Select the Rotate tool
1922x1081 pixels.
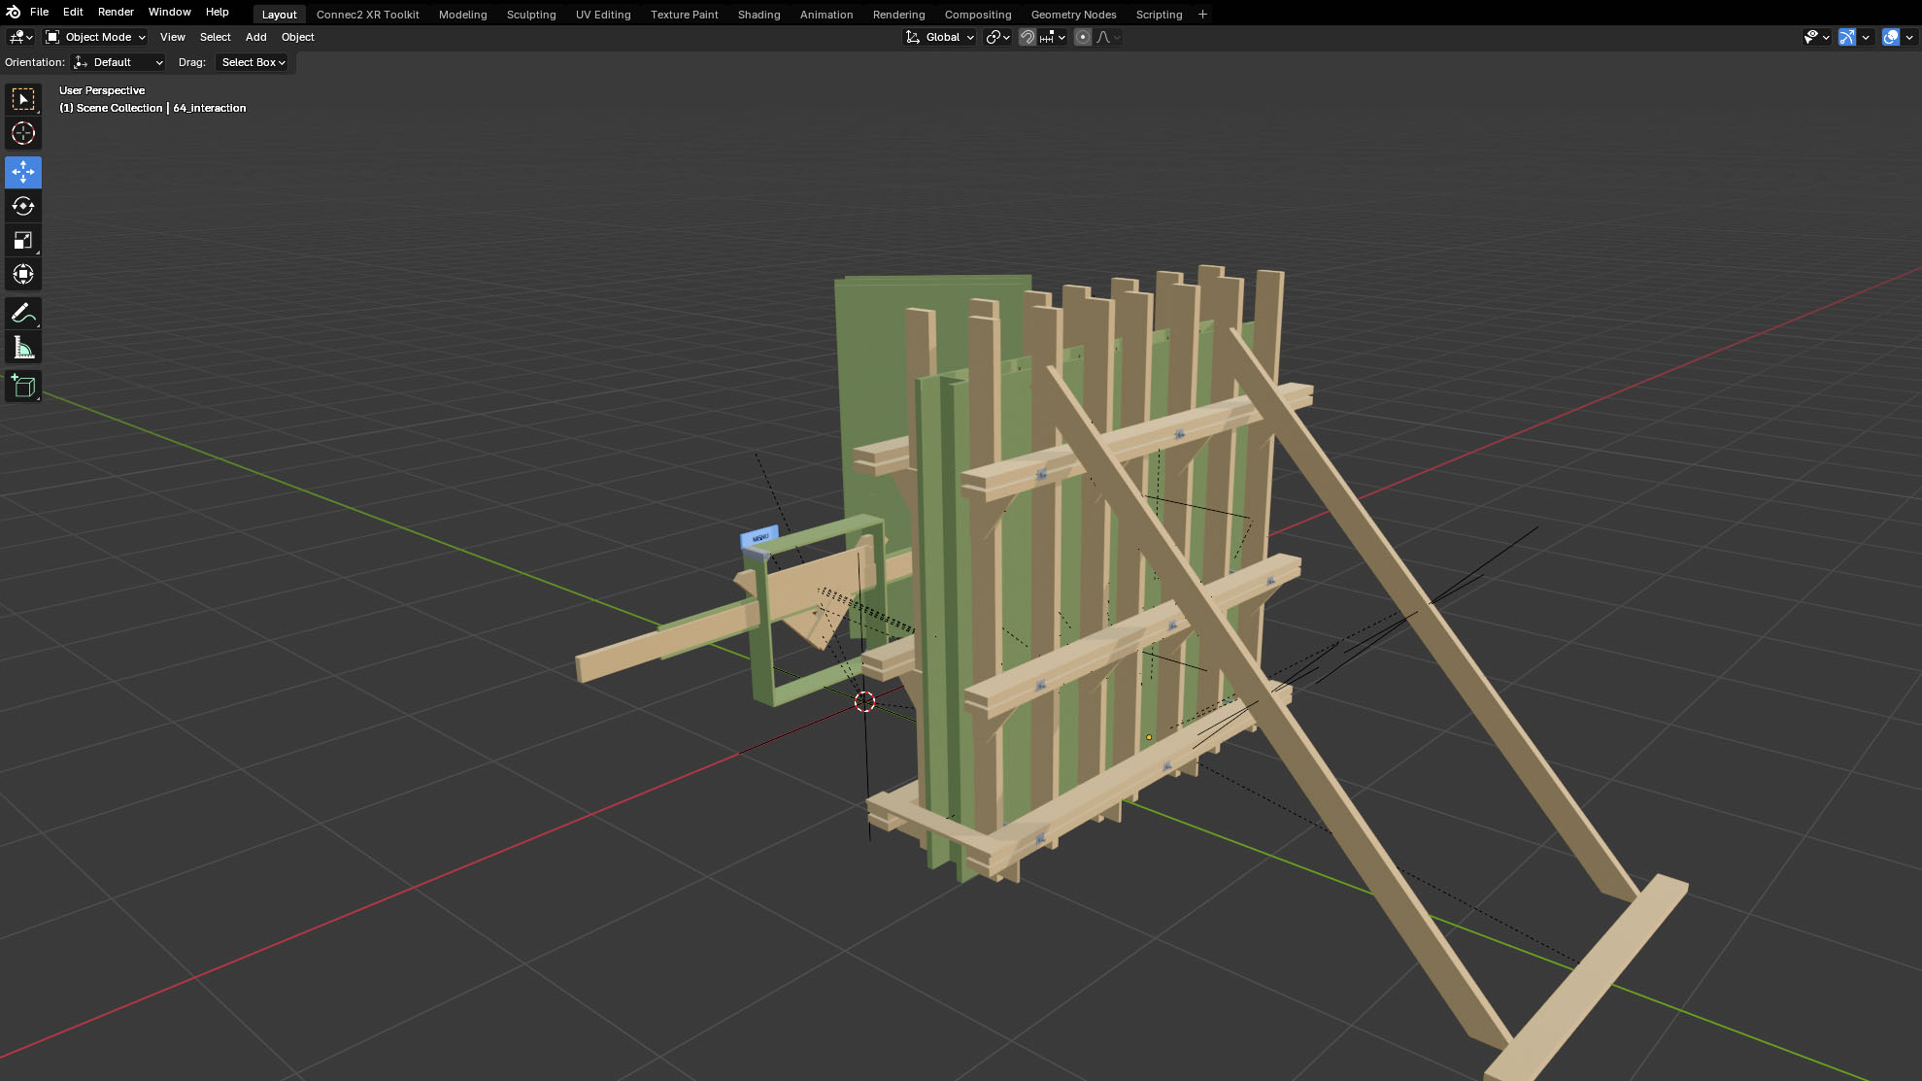(x=23, y=206)
